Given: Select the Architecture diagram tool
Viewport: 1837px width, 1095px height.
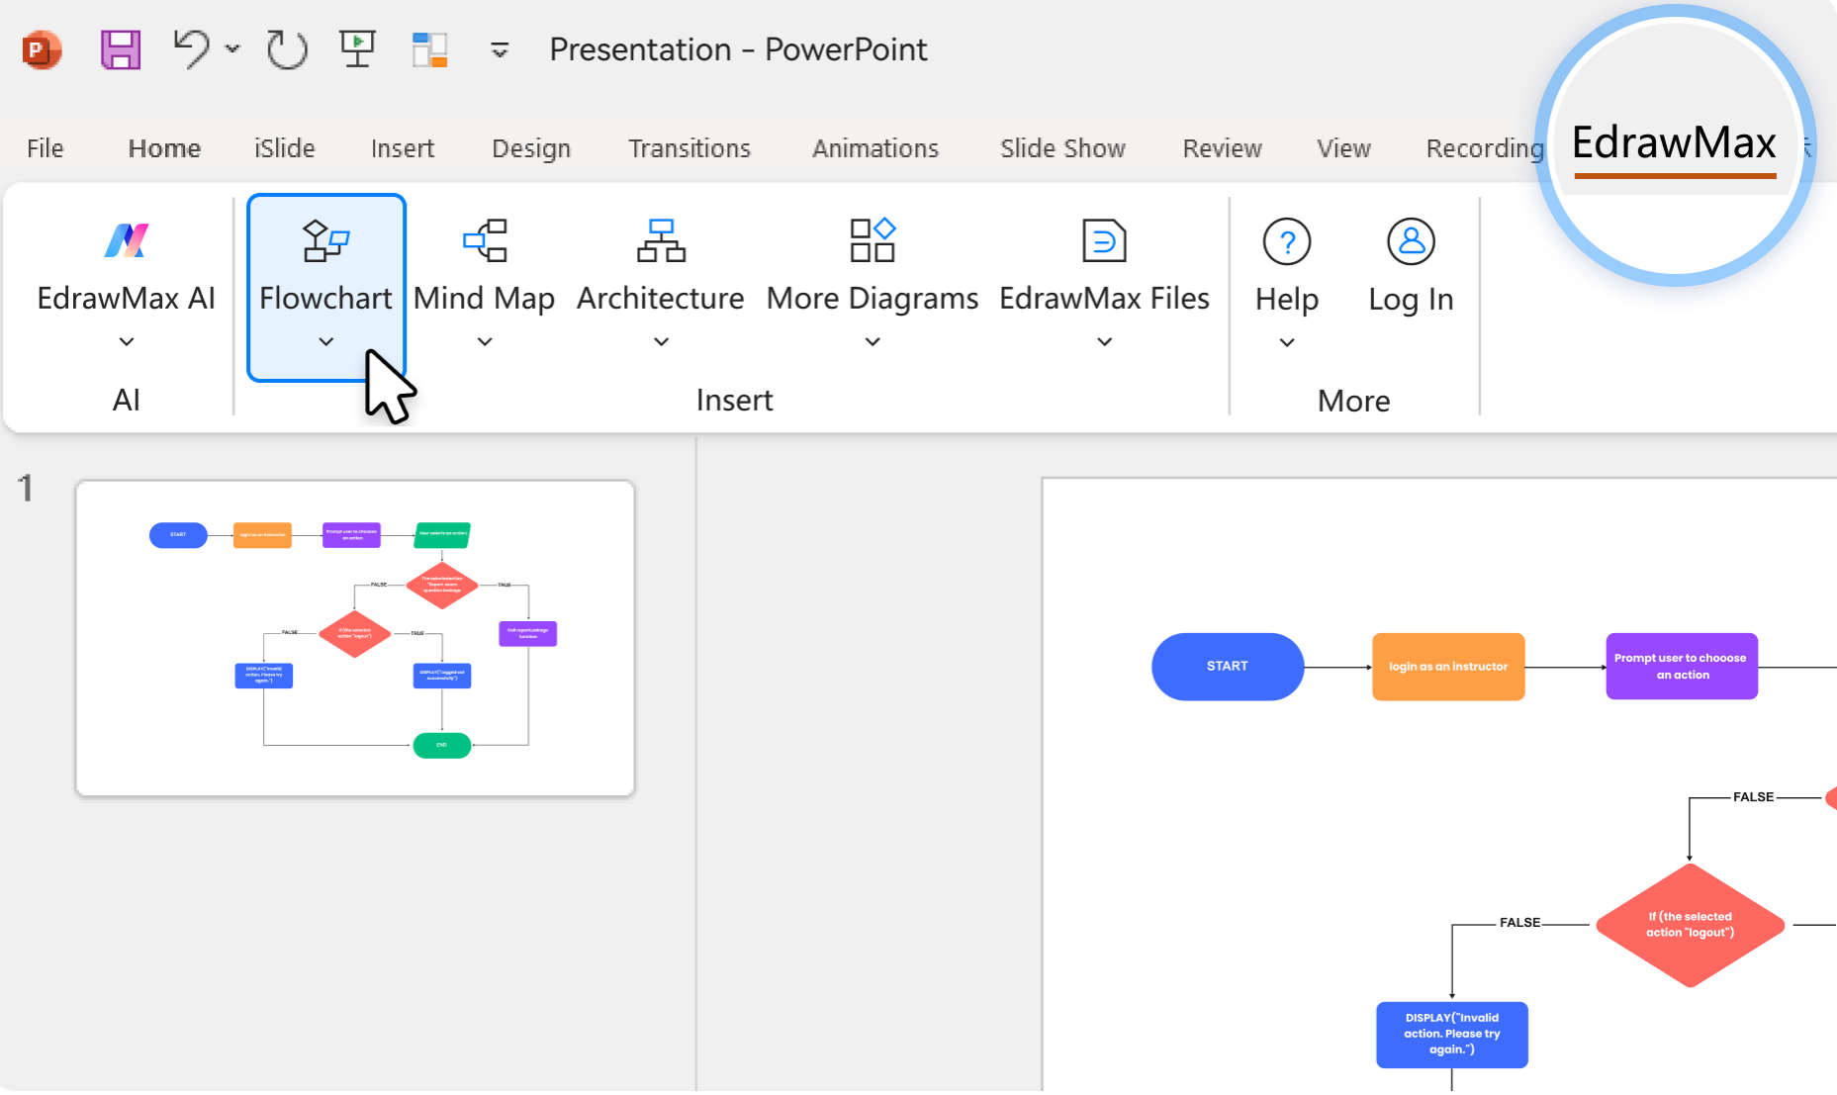Looking at the screenshot, I should click(x=660, y=267).
